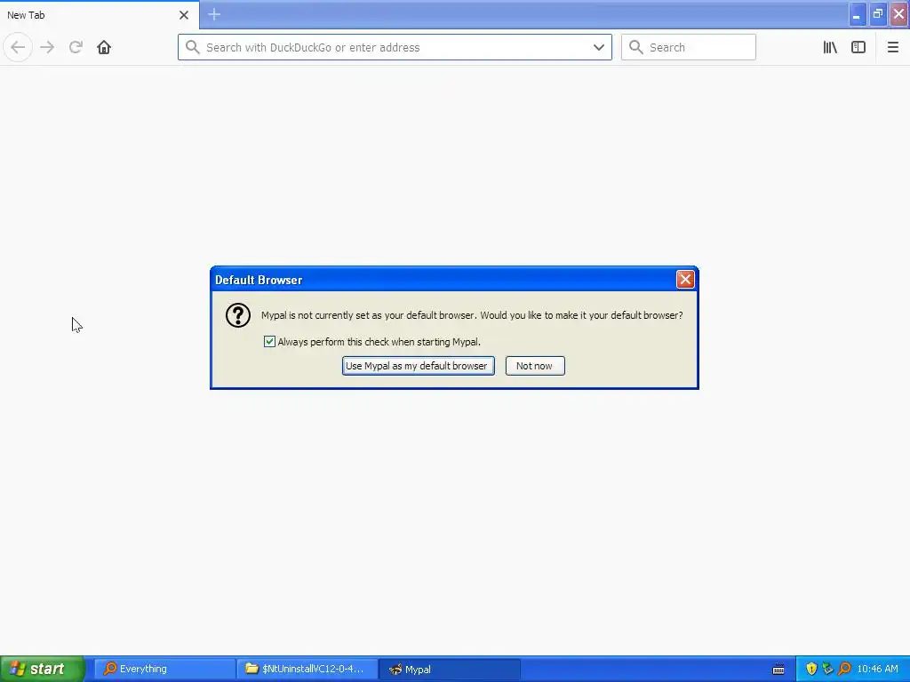Focus the Search box field
Image resolution: width=910 pixels, height=682 pixels.
pos(689,47)
